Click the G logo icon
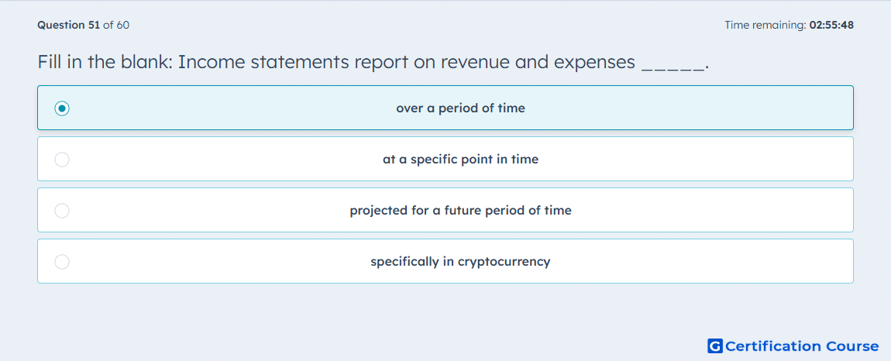Image resolution: width=891 pixels, height=361 pixels. [715, 346]
